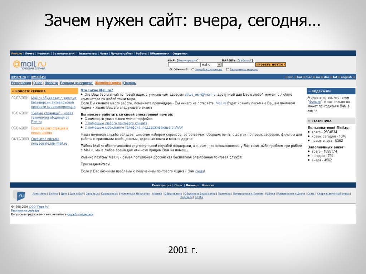Open 'За покупками!' in top bar
366x274 pixels.
click(x=64, y=54)
